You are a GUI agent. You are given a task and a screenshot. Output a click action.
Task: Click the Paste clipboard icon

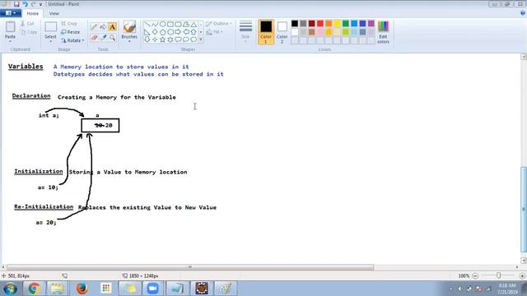pyautogui.click(x=10, y=27)
